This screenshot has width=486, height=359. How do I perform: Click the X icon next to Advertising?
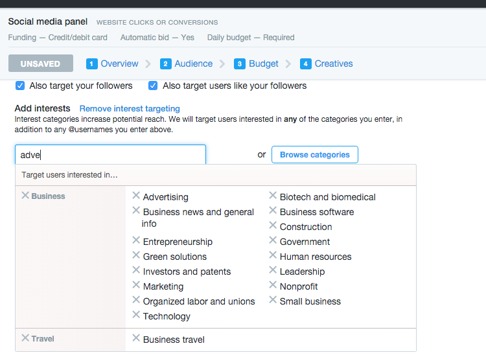(136, 196)
